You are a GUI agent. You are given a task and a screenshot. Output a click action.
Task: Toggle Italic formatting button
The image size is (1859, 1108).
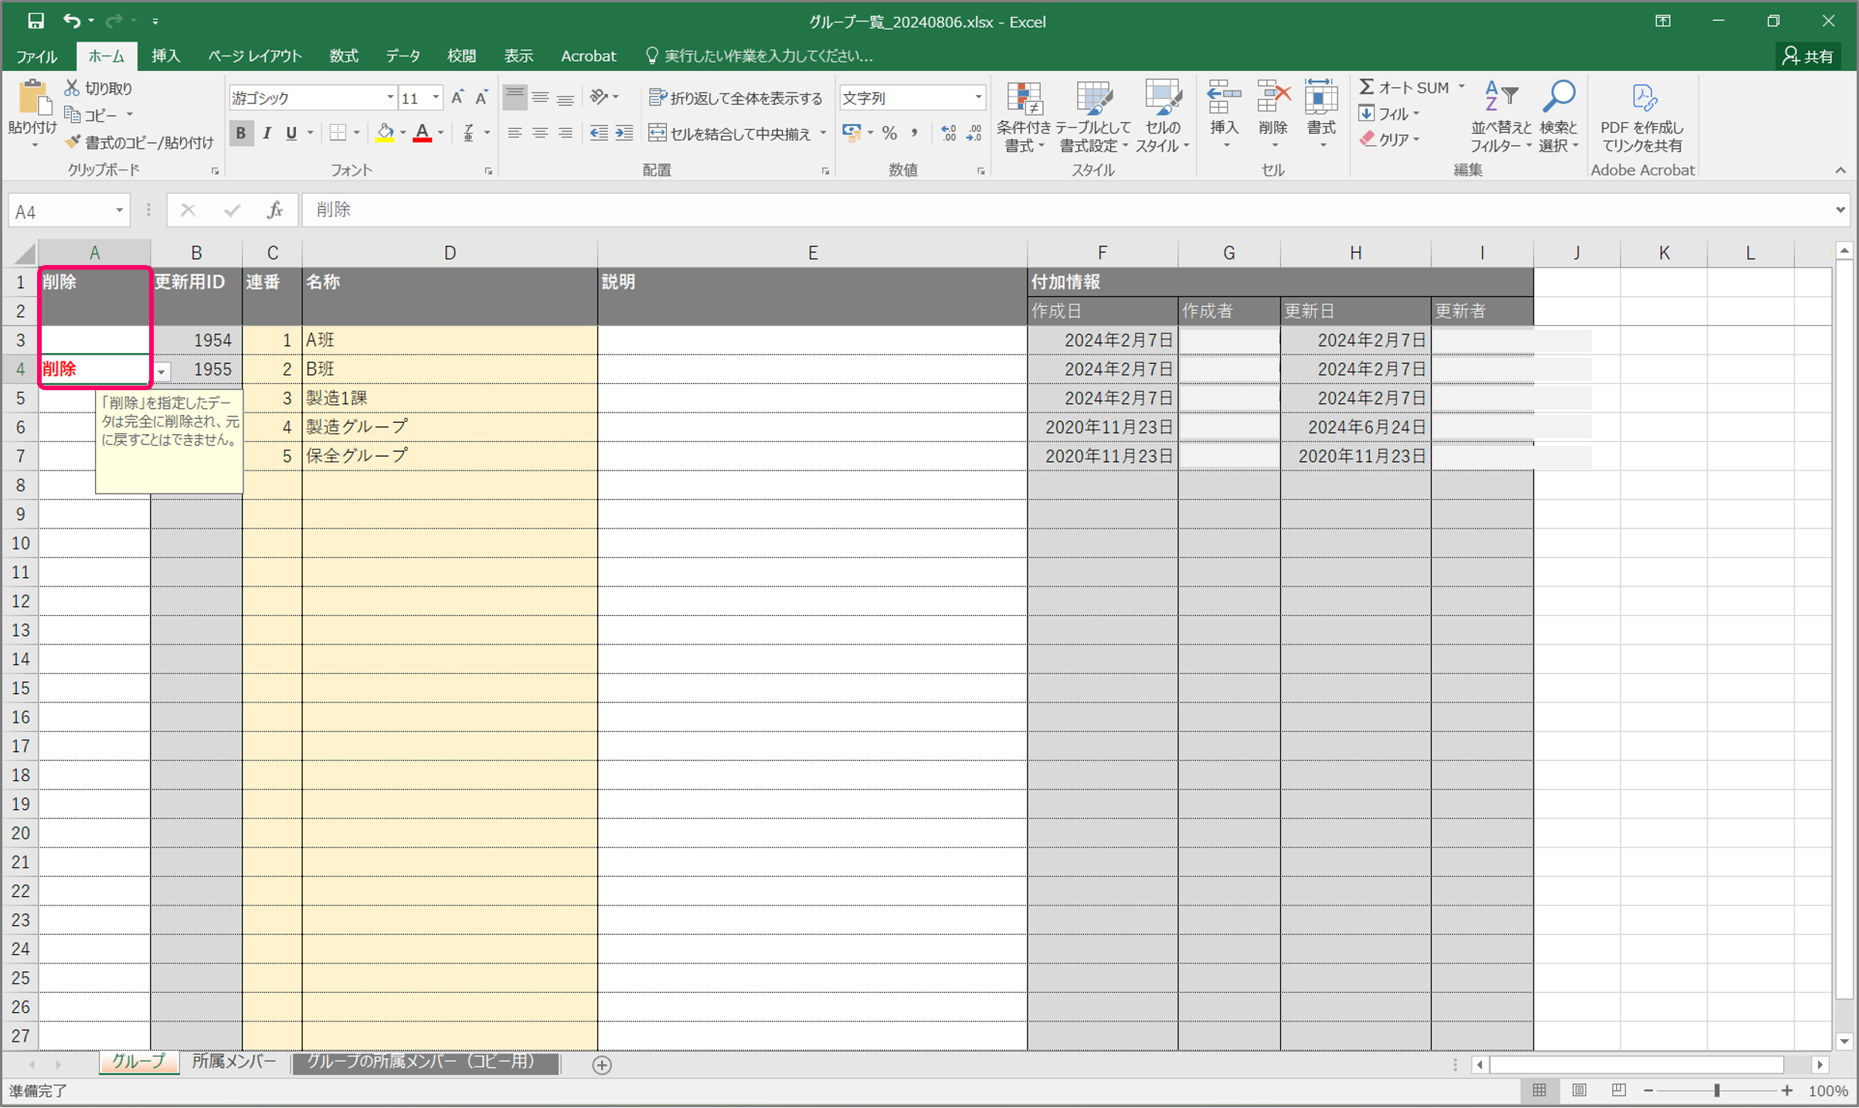click(267, 134)
